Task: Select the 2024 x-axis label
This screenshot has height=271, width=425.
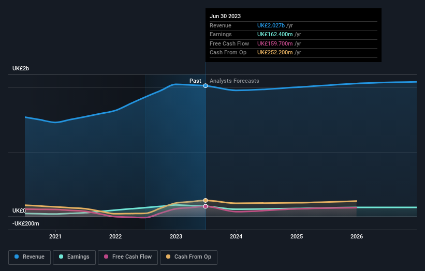Action: tap(236, 236)
